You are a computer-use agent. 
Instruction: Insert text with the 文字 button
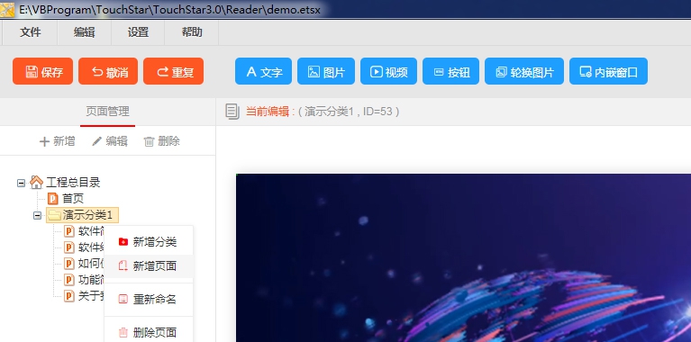(263, 71)
